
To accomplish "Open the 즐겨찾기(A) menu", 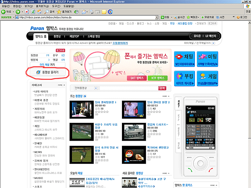I will click(x=42, y=6).
